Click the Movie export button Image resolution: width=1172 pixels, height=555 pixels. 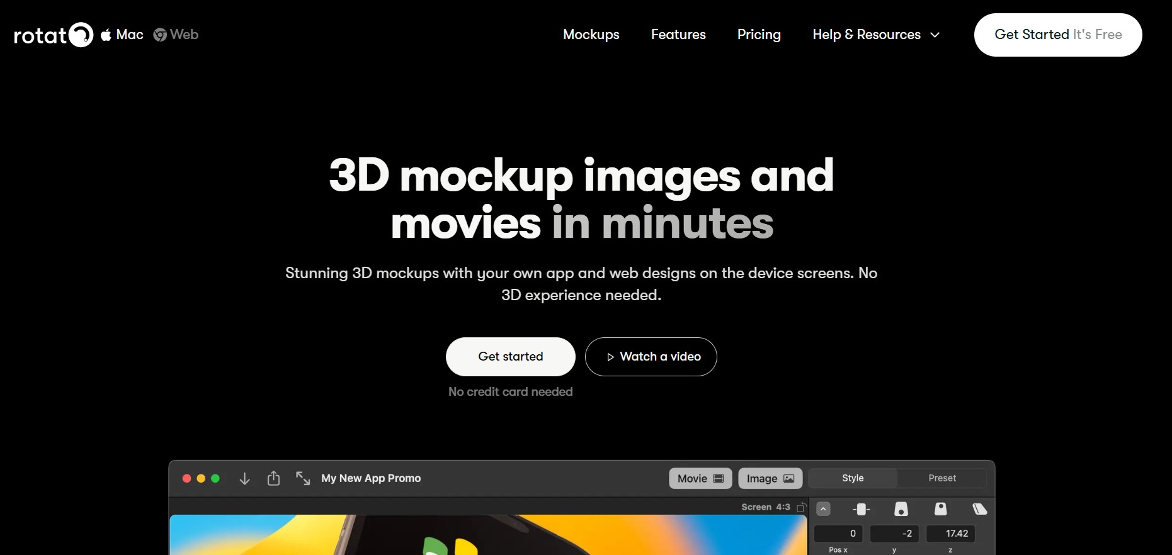(x=700, y=478)
